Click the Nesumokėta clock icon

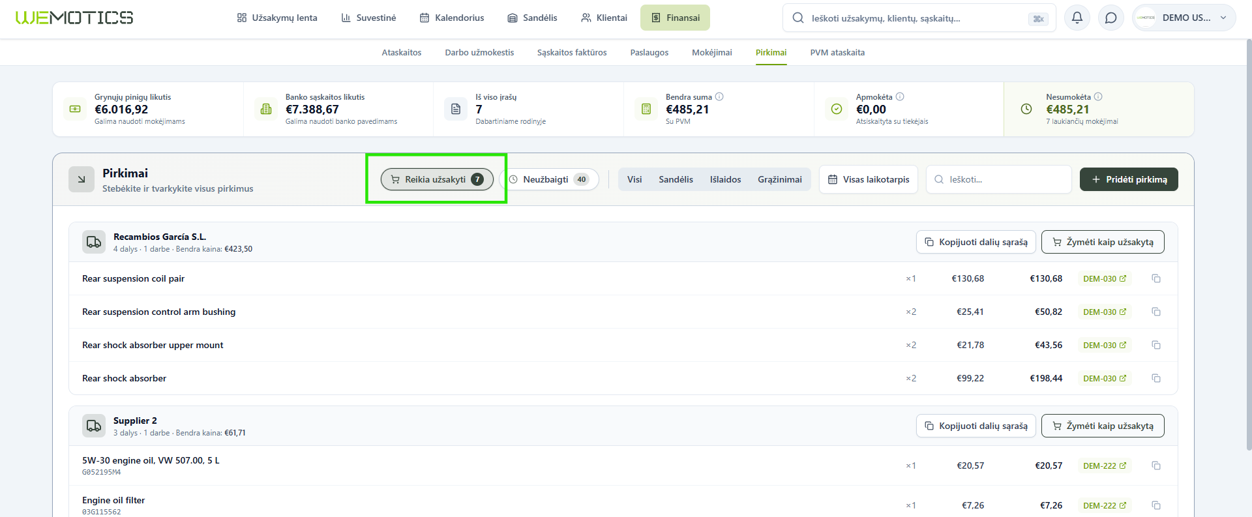coord(1026,109)
